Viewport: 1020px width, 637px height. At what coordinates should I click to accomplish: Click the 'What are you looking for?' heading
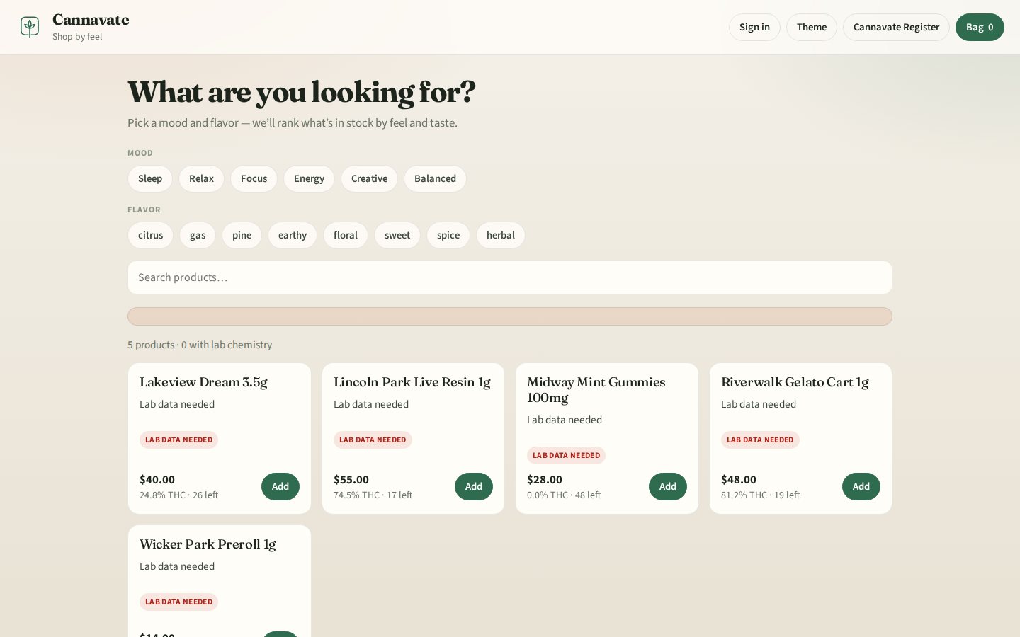302,93
